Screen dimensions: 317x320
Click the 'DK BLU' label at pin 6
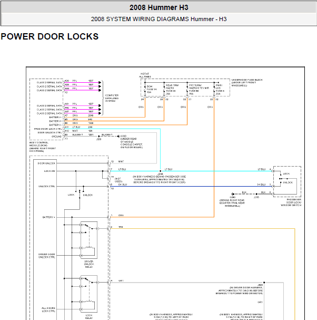coord(123,185)
